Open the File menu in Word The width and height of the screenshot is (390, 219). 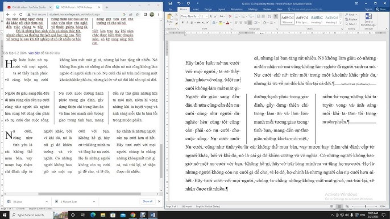(x=171, y=9)
